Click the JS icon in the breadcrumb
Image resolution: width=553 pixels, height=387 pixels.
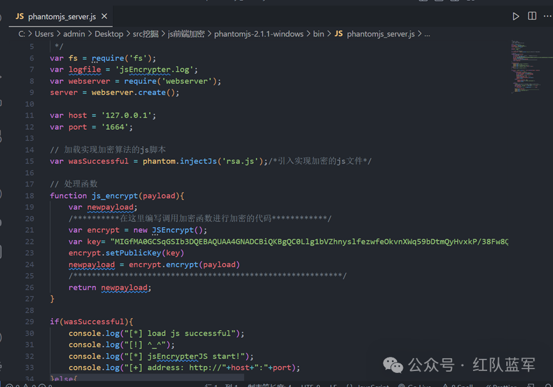pos(339,34)
